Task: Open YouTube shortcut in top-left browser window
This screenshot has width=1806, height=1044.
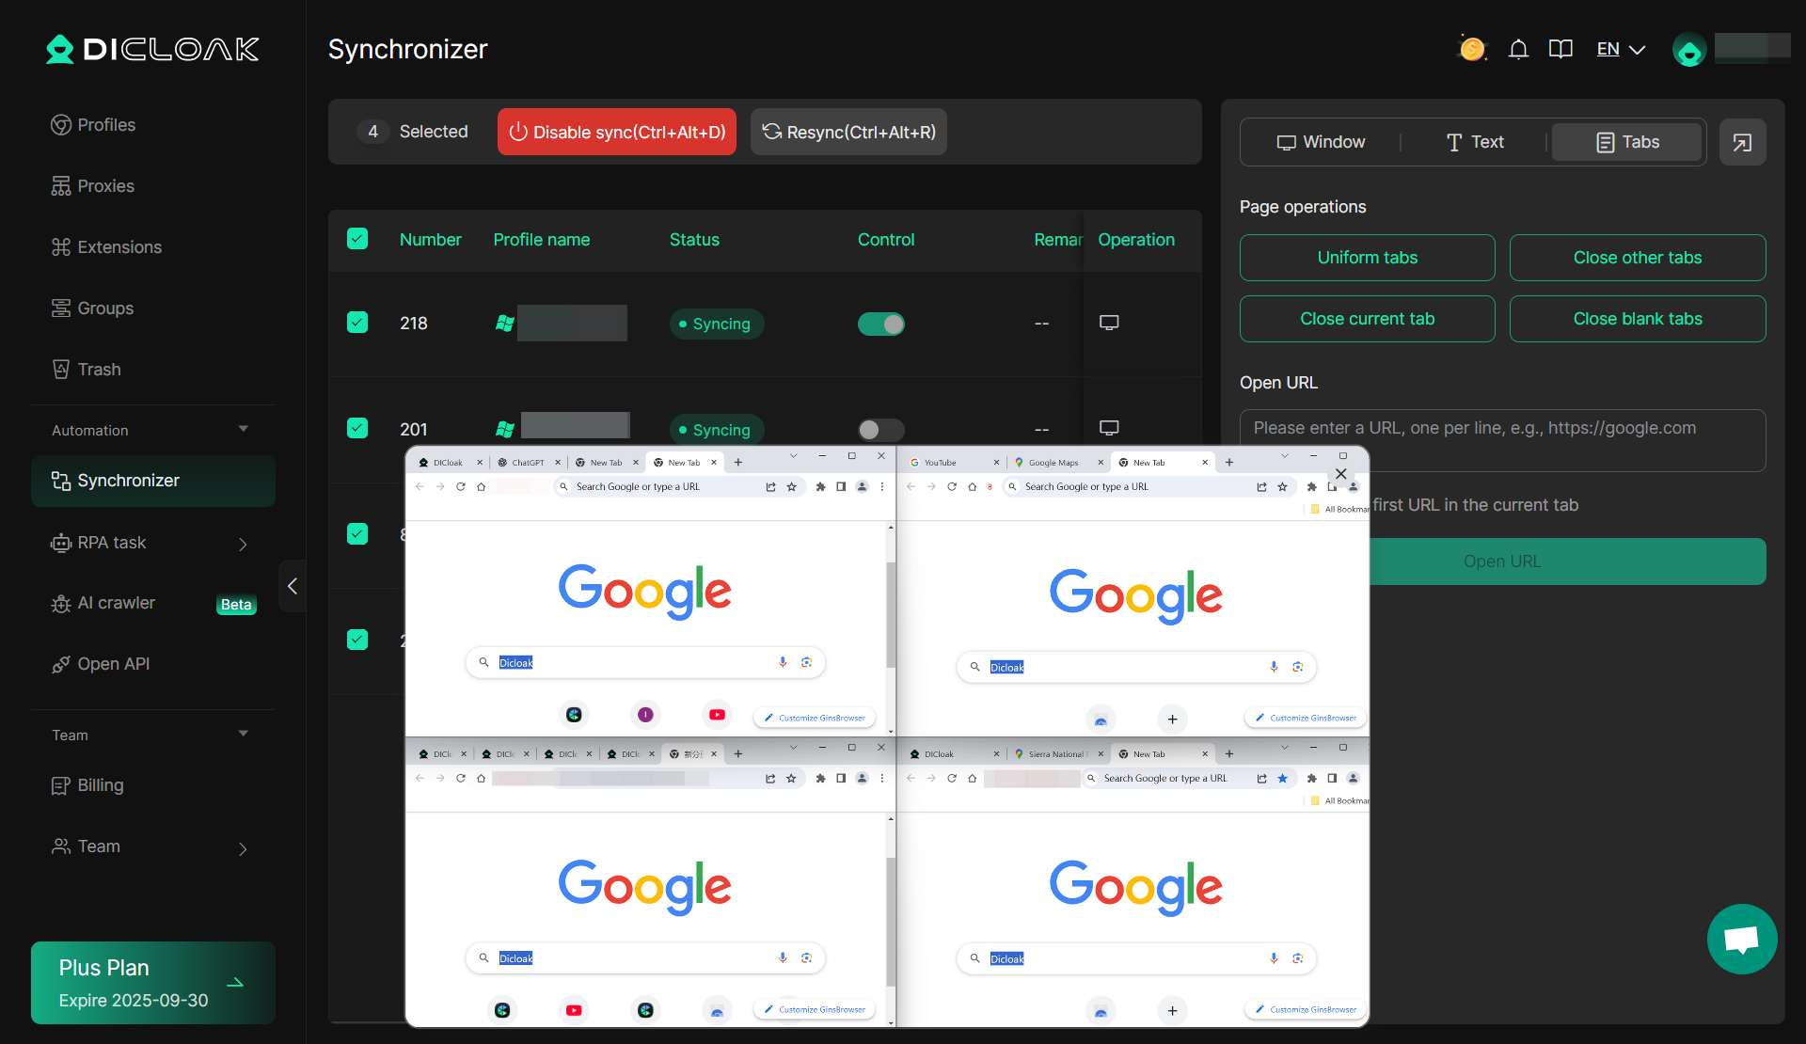Action: [717, 715]
